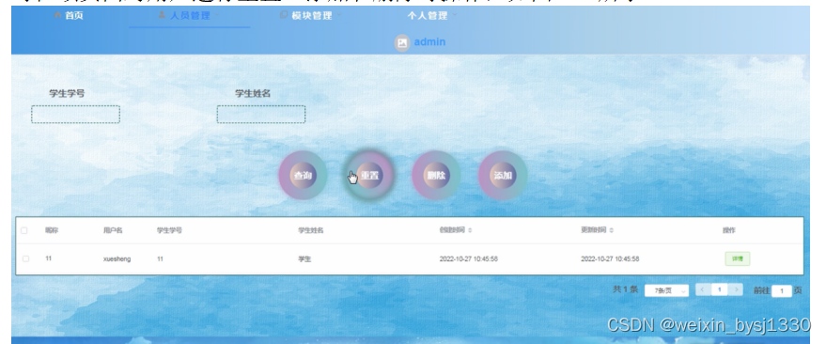This screenshot has height=344, width=826.
Task: Click the green 详情 button
Action: [738, 258]
